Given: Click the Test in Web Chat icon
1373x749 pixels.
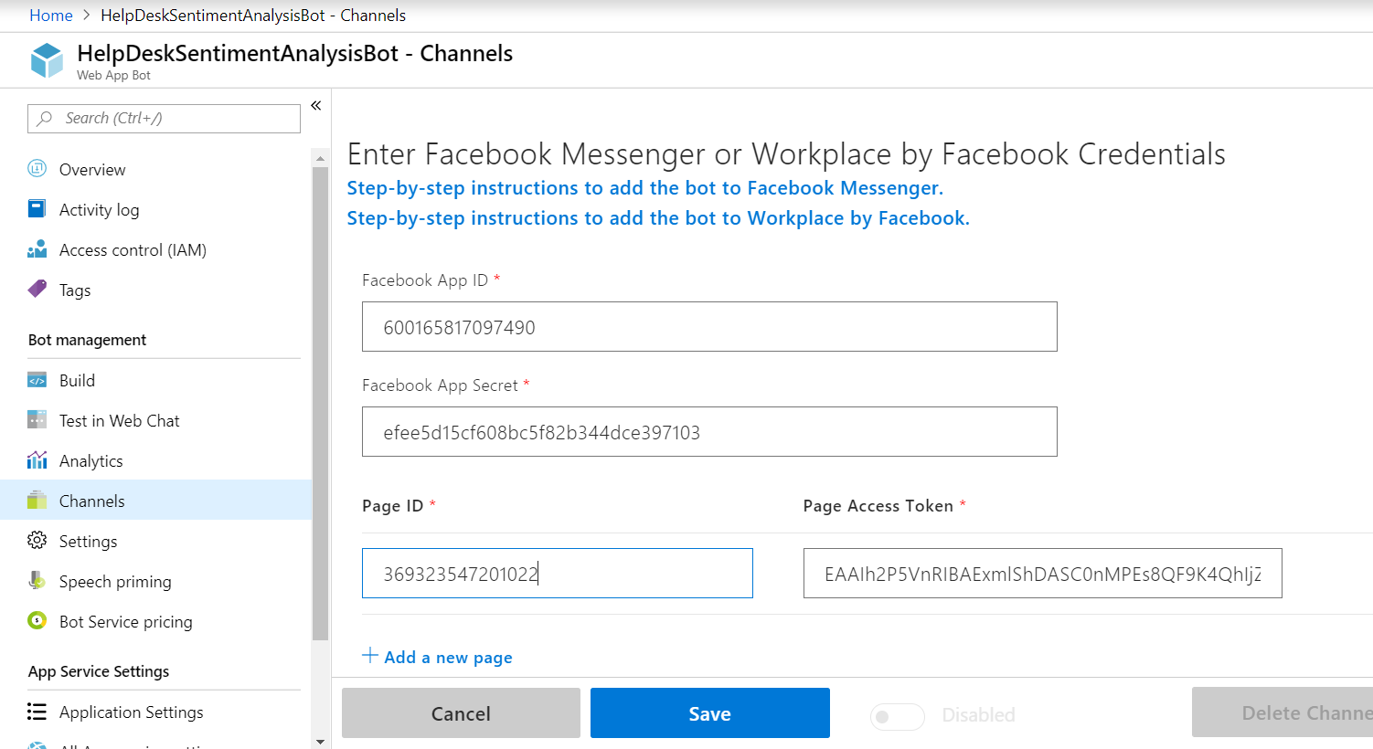Looking at the screenshot, I should (37, 420).
